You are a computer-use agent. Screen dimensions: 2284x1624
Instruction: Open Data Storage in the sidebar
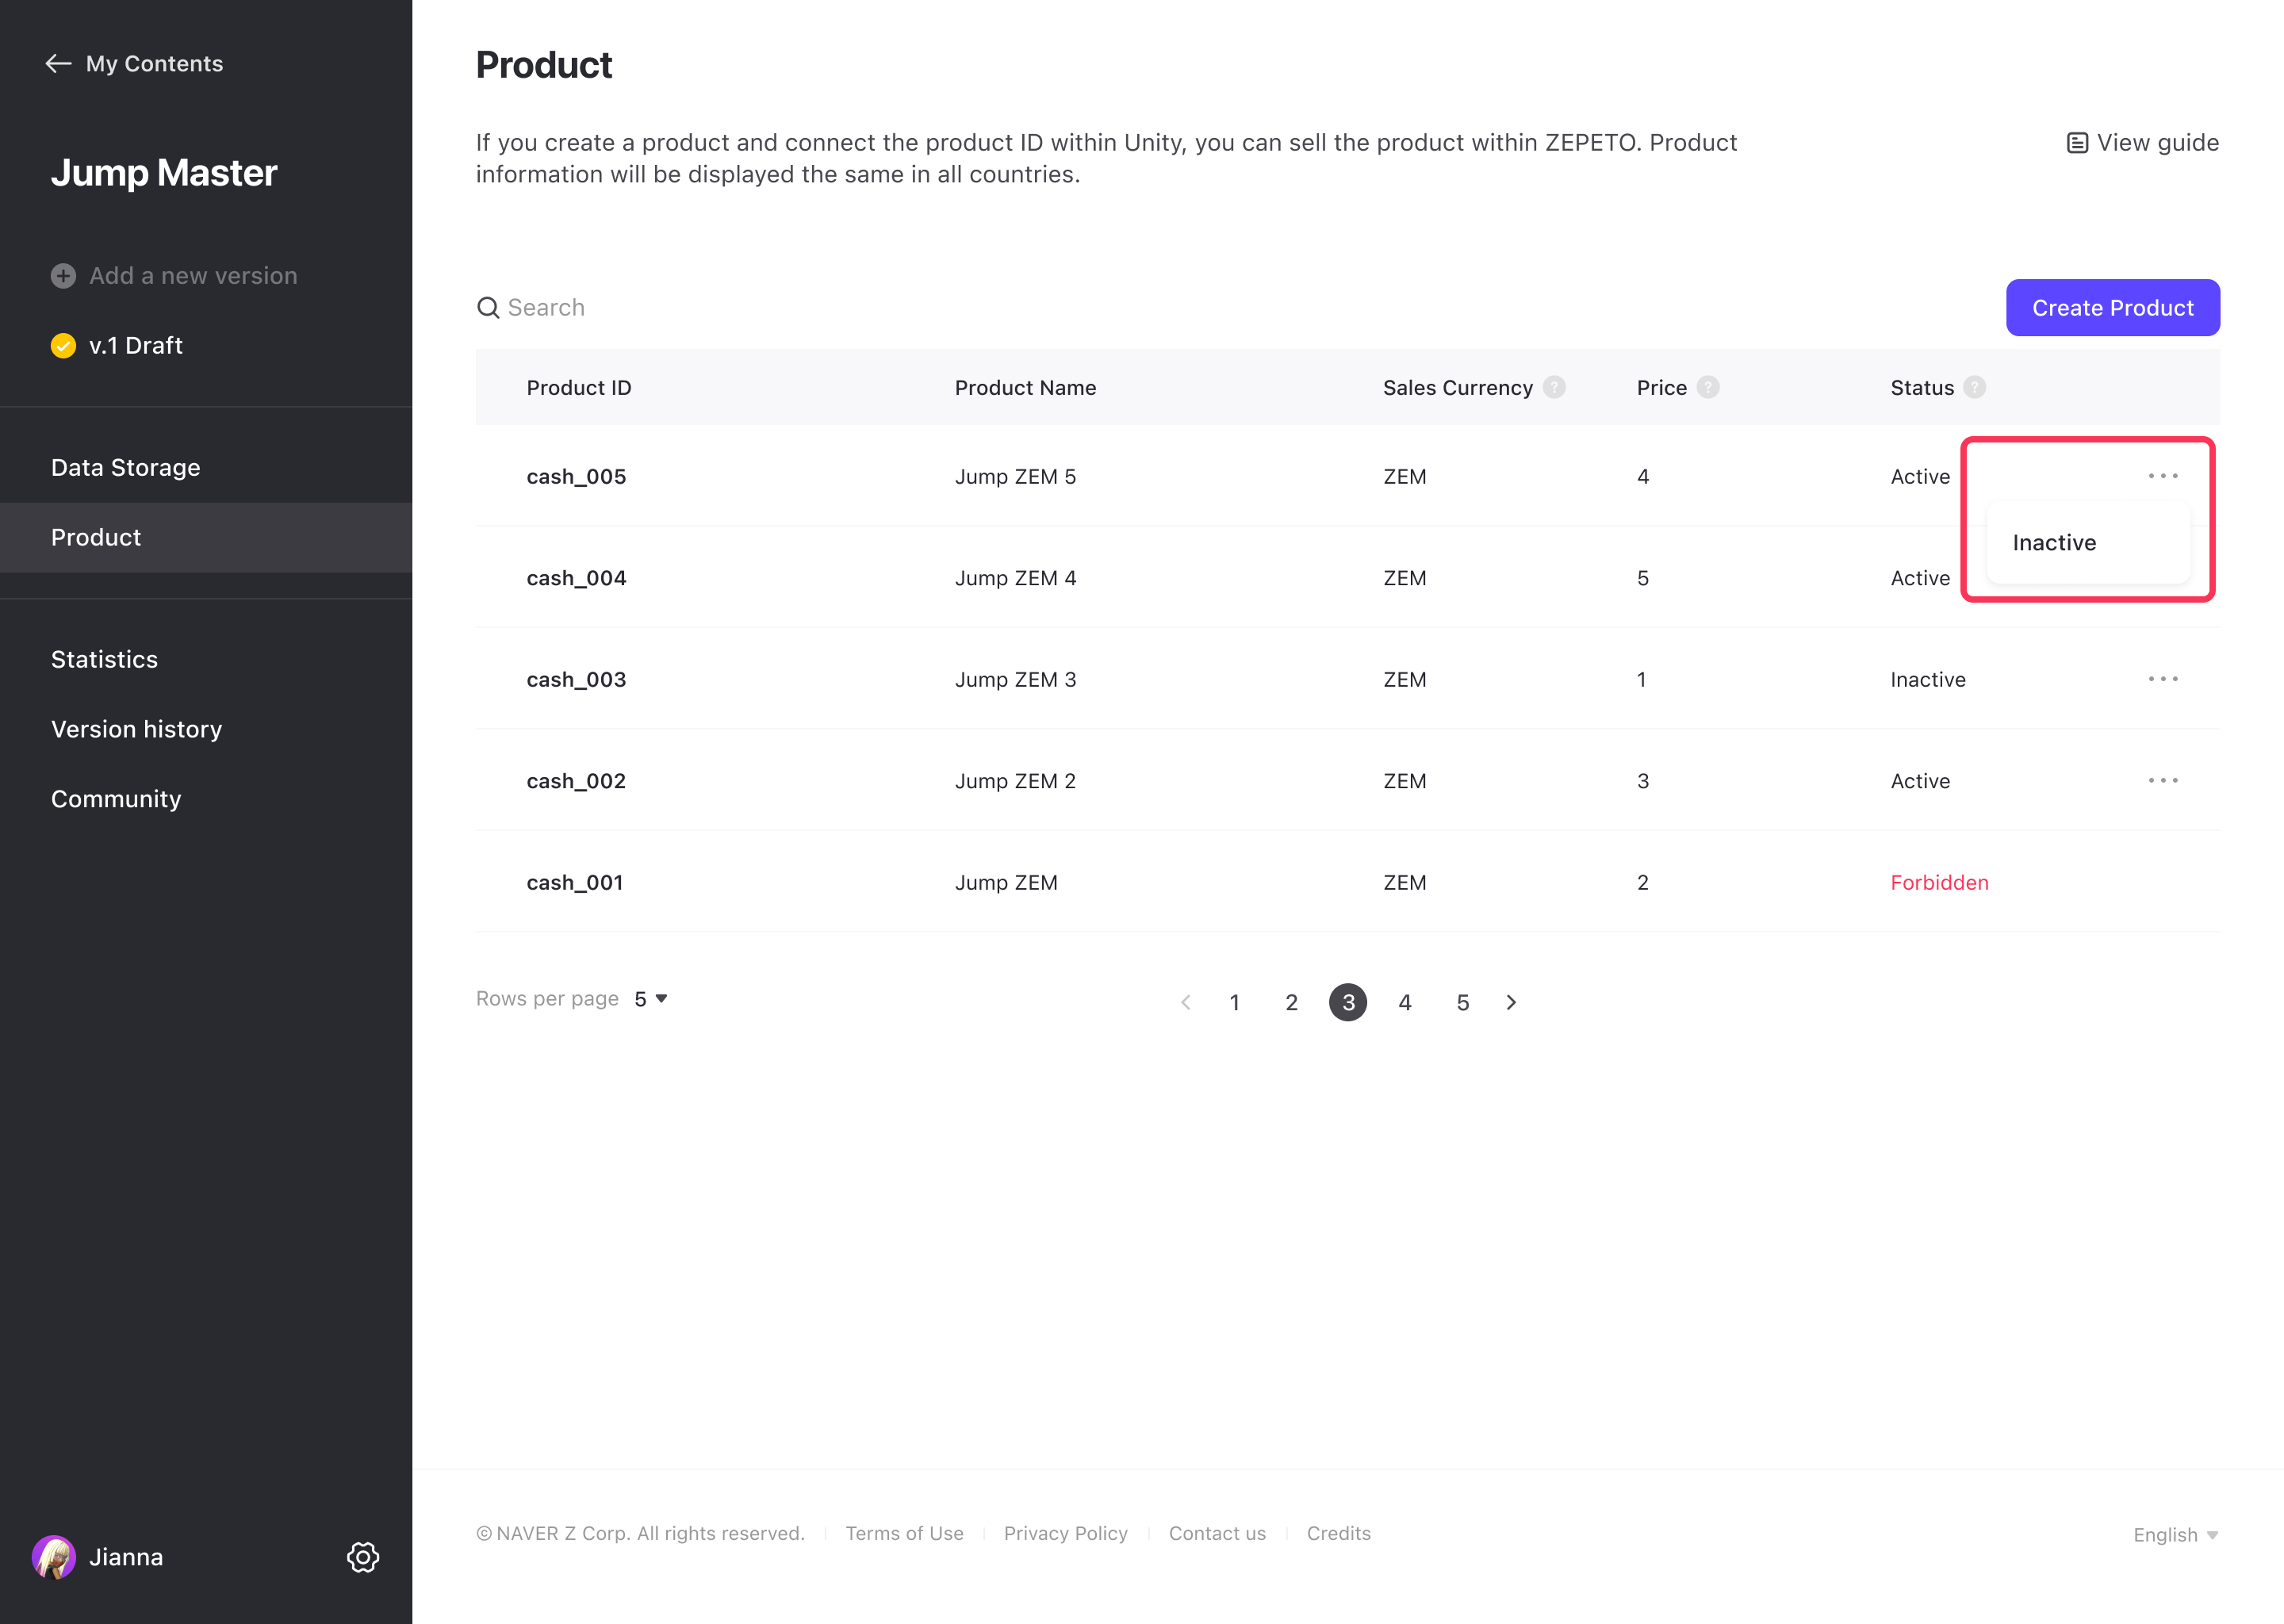point(126,468)
